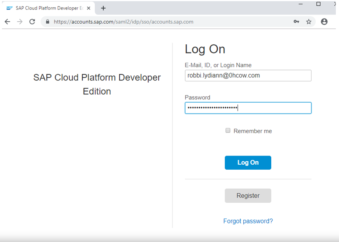This screenshot has width=339, height=242.
Task: Click the browser forward arrow
Action: 20,22
